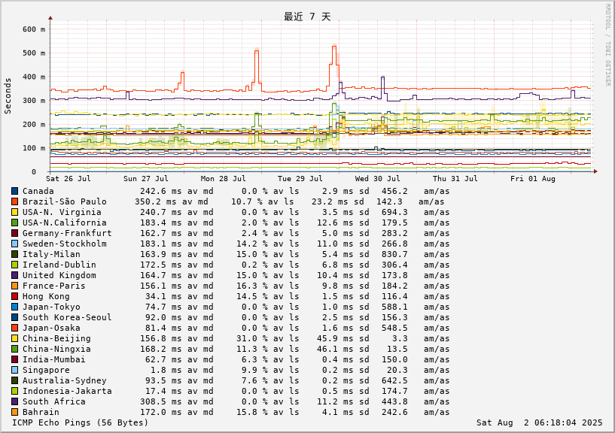Click the Japan-Tokyo legend color swatch
The image size is (615, 433).
click(14, 307)
